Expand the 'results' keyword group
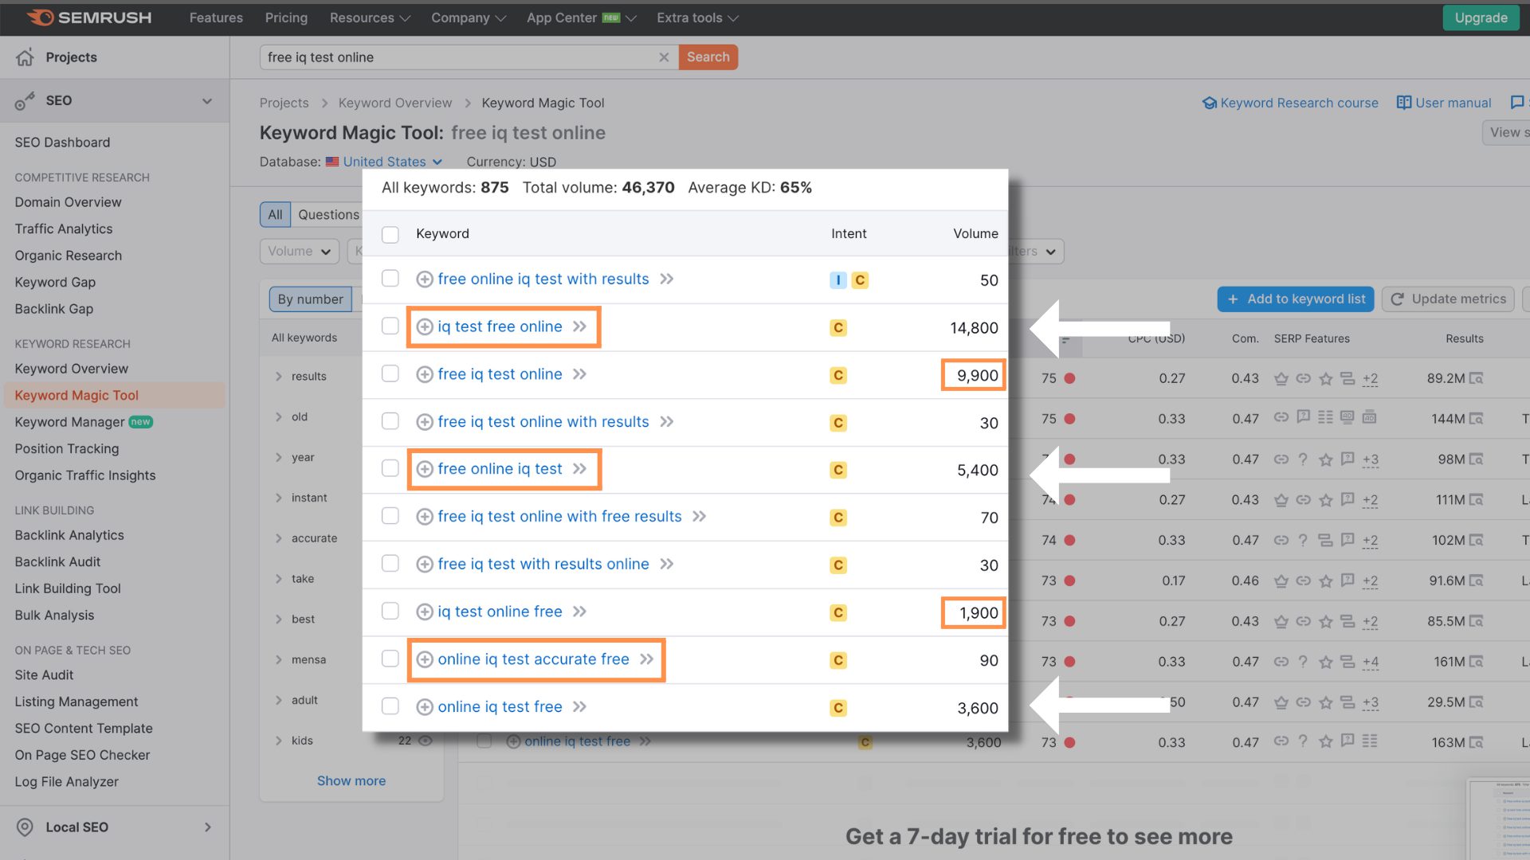This screenshot has height=860, width=1530. (x=278, y=377)
